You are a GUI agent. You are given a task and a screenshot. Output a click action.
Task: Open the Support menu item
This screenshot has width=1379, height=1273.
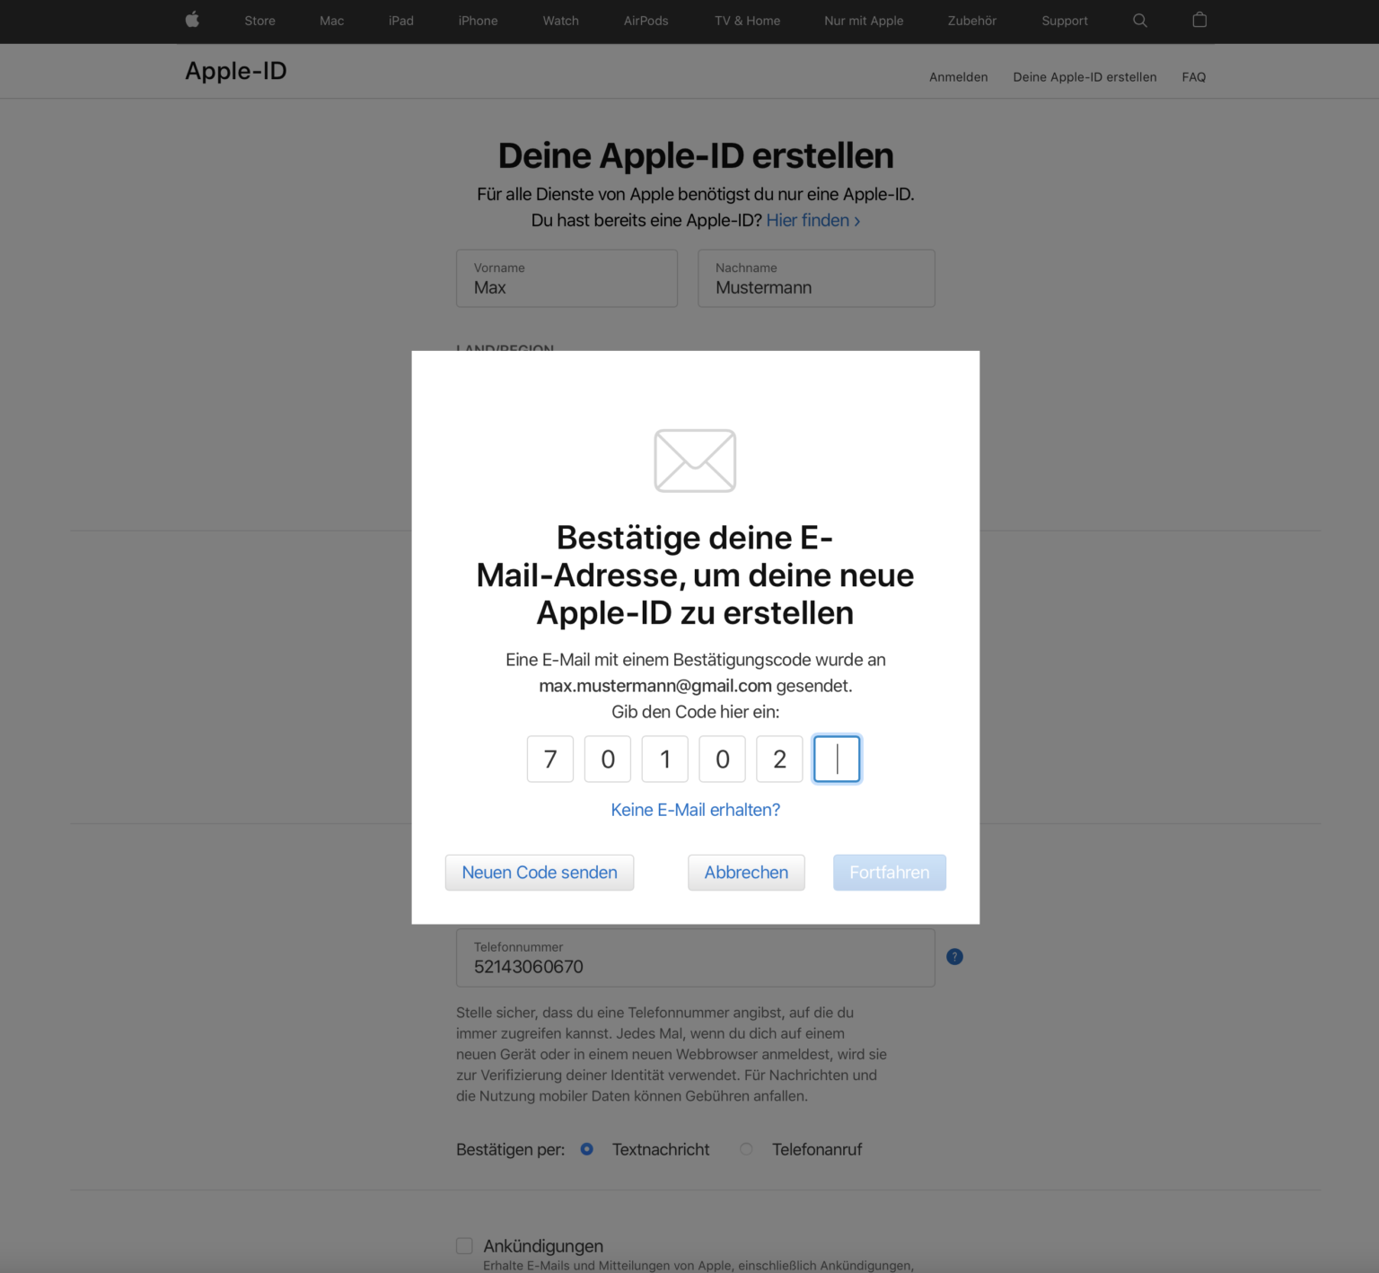tap(1064, 21)
